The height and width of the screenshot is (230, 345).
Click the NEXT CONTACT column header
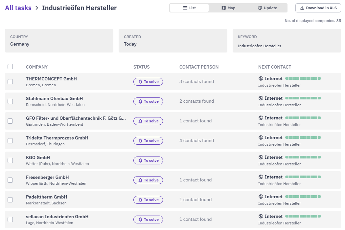[275, 67]
